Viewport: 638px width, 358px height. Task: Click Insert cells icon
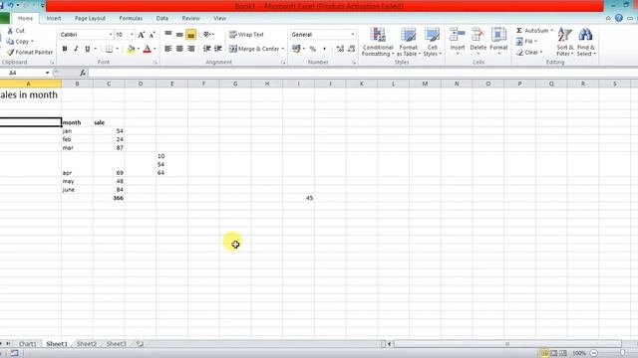tap(458, 35)
